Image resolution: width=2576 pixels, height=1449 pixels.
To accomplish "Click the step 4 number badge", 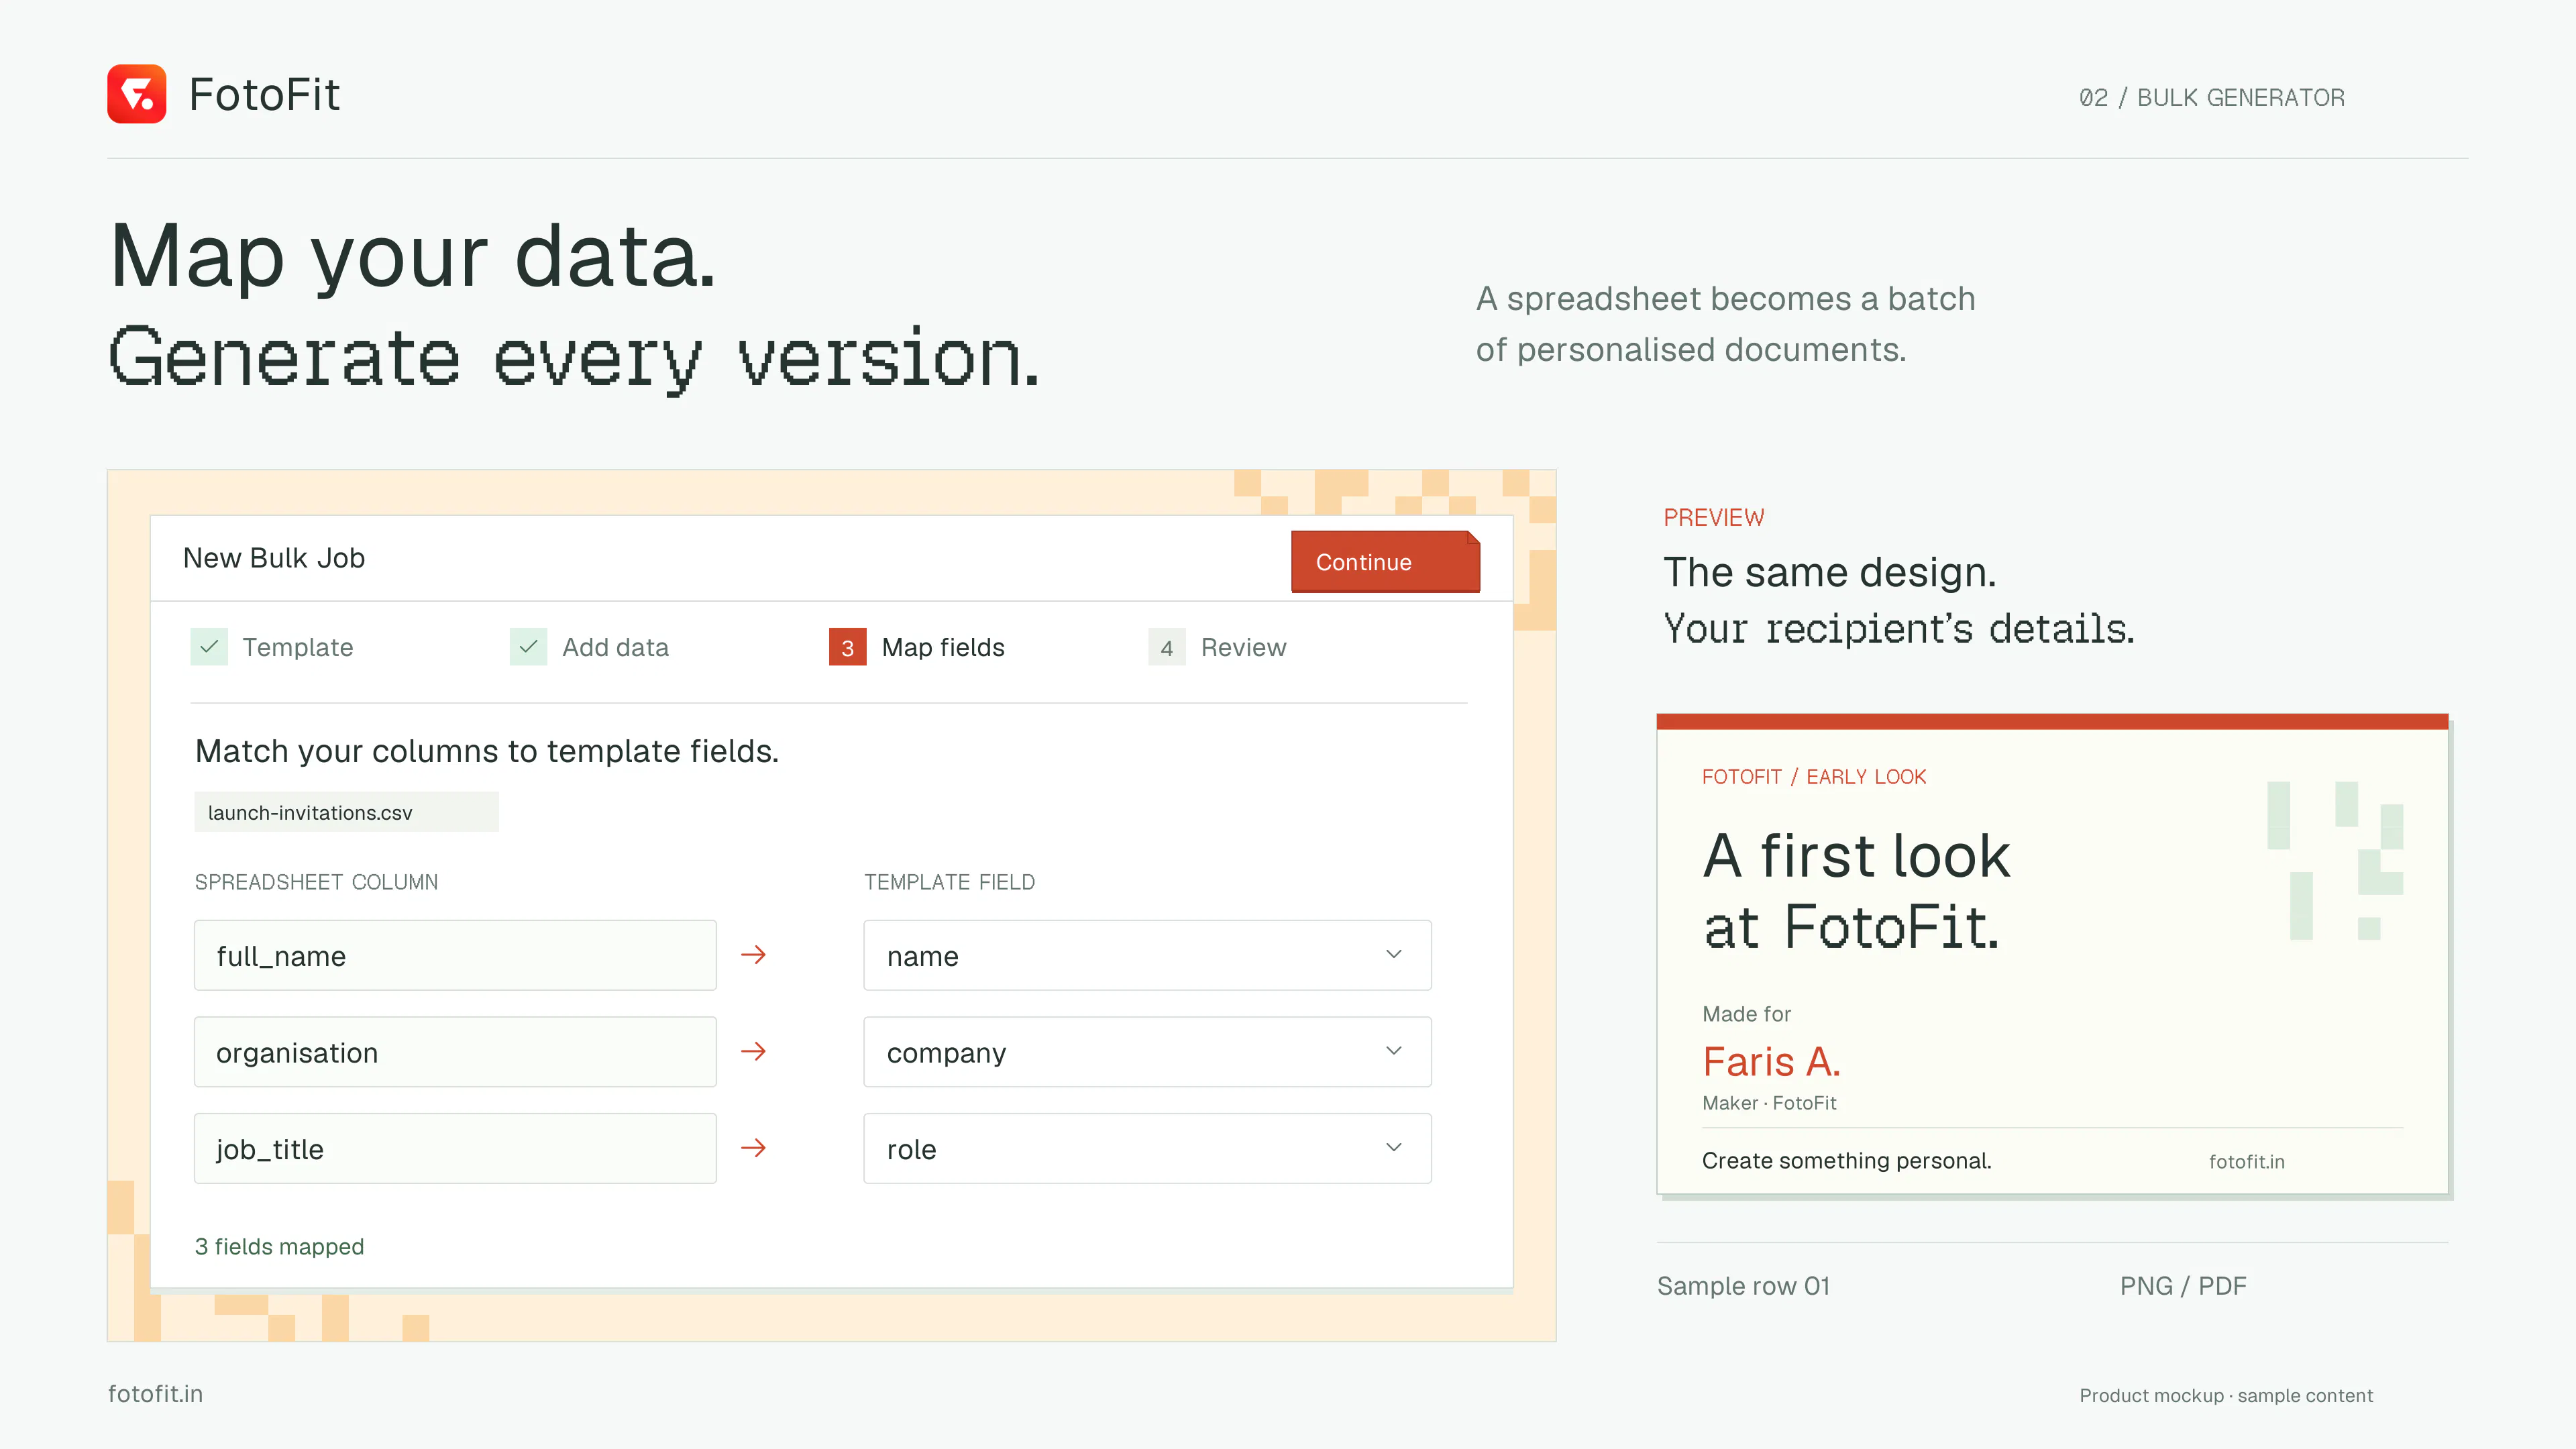I will (1167, 647).
